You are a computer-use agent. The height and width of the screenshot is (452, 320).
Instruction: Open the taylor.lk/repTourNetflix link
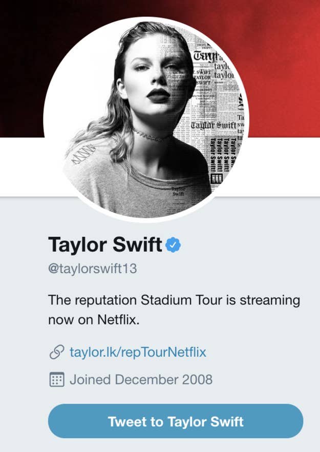[138, 353]
